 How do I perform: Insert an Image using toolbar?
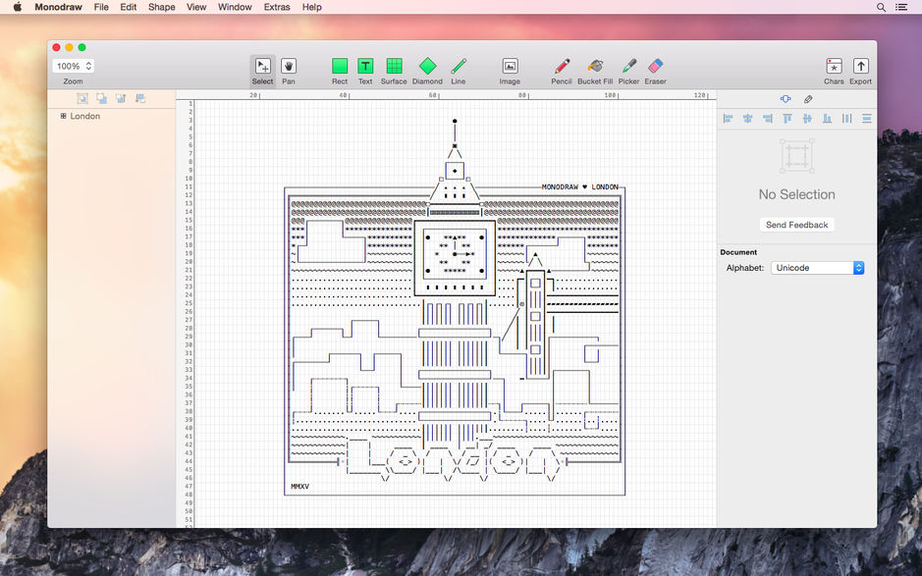510,71
